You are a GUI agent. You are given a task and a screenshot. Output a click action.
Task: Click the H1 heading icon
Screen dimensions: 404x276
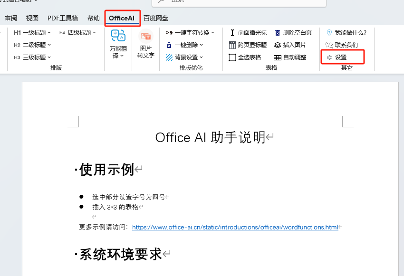point(17,33)
